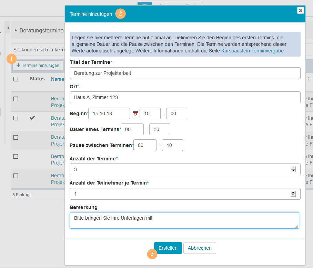The image size is (313, 268).
Task: Check the last table row checkbox
Action: point(16,176)
